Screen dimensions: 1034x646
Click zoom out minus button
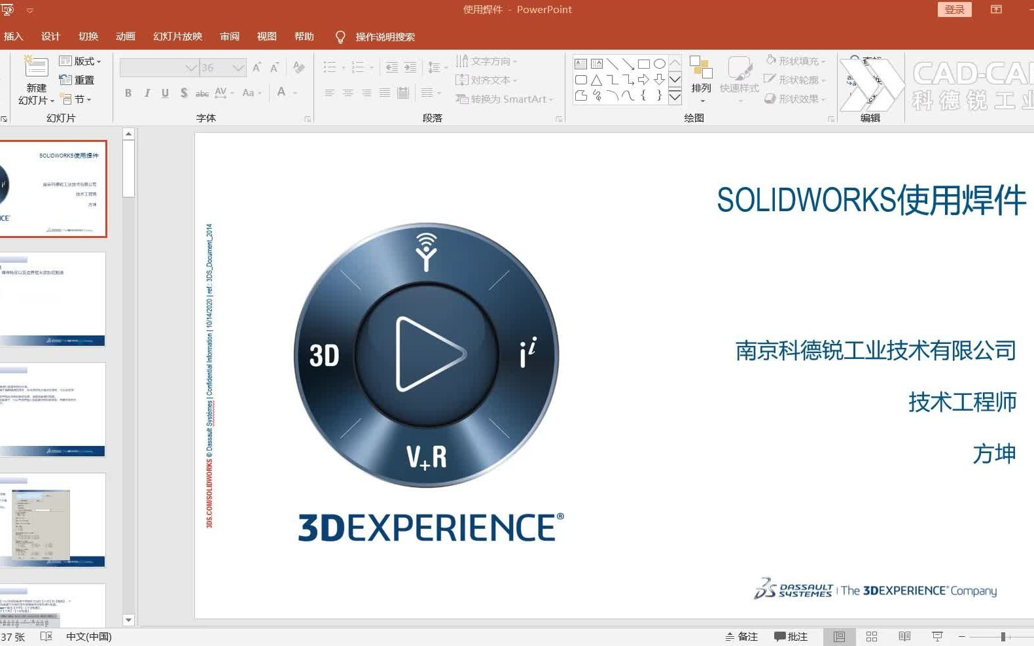[x=962, y=636]
